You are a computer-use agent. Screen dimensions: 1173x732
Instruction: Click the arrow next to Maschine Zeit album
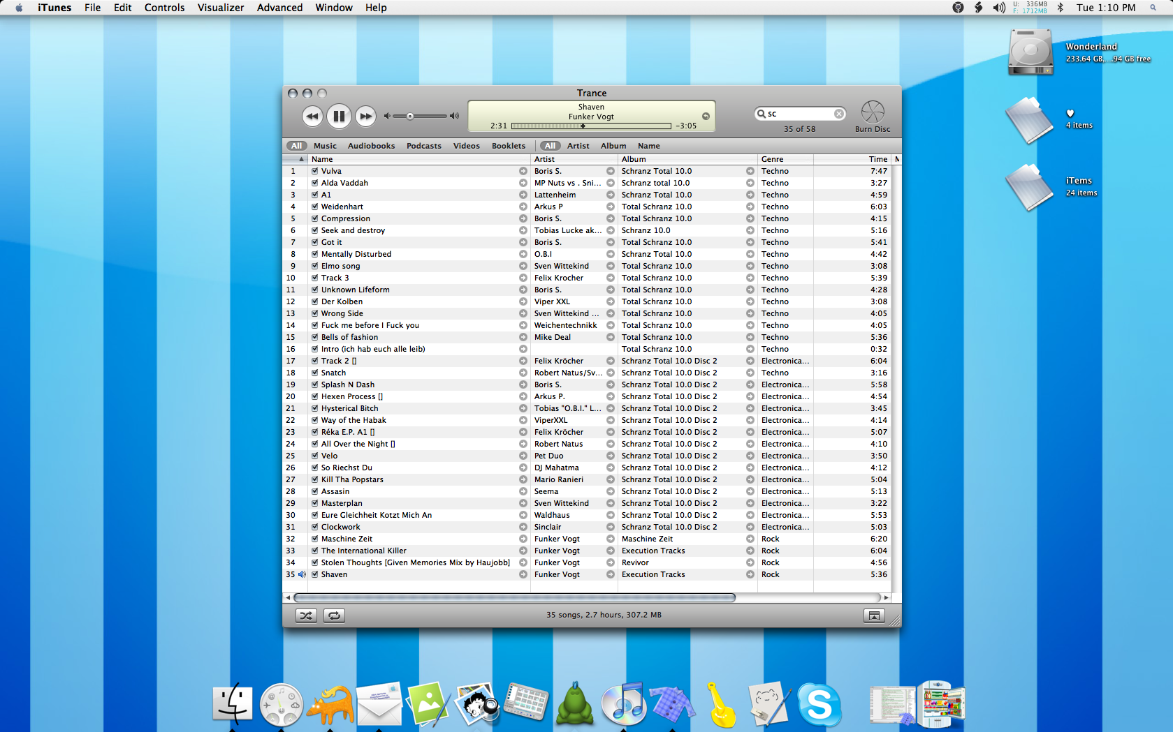[x=750, y=539]
